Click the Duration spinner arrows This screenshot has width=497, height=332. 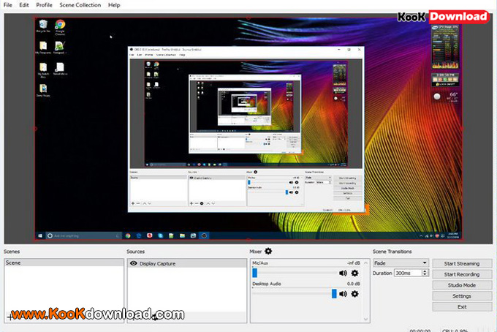point(425,273)
